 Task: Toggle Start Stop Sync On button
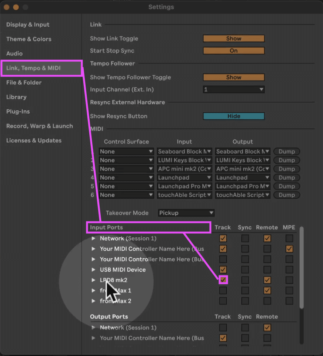tap(234, 51)
